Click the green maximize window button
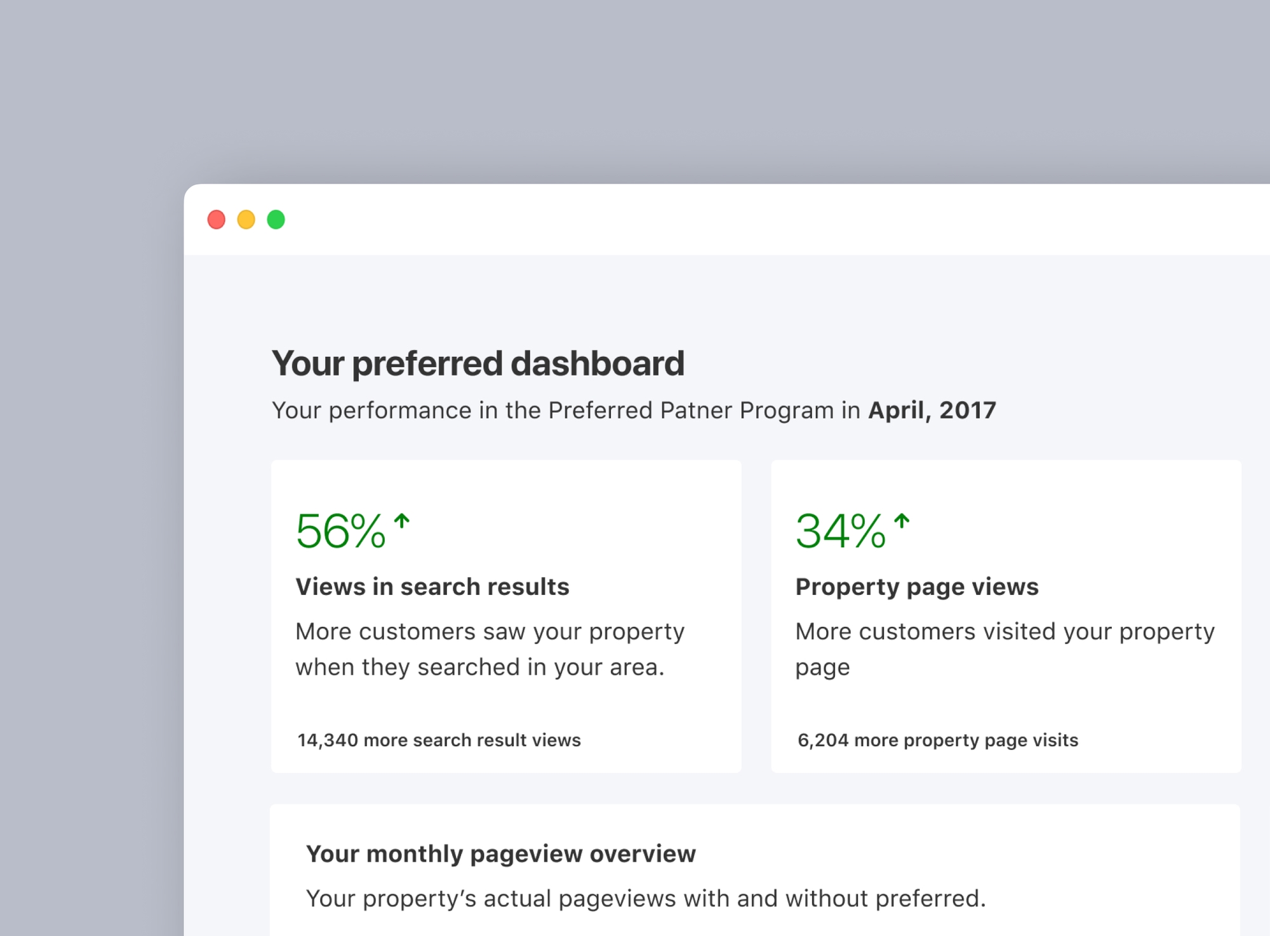Screen dimensions: 1270x936 click(x=276, y=220)
